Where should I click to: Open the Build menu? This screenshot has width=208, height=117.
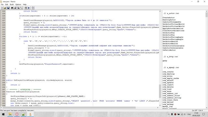12,5
